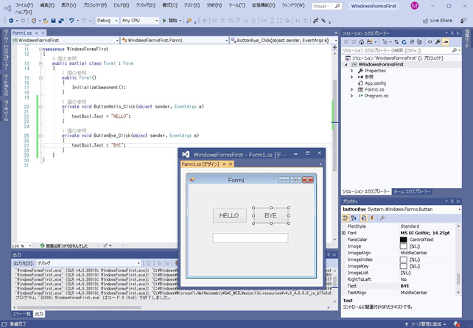Viewport: 473px width, 328px height.
Task: Collapse the WindowsFormsFirst project node
Action: click(346, 65)
